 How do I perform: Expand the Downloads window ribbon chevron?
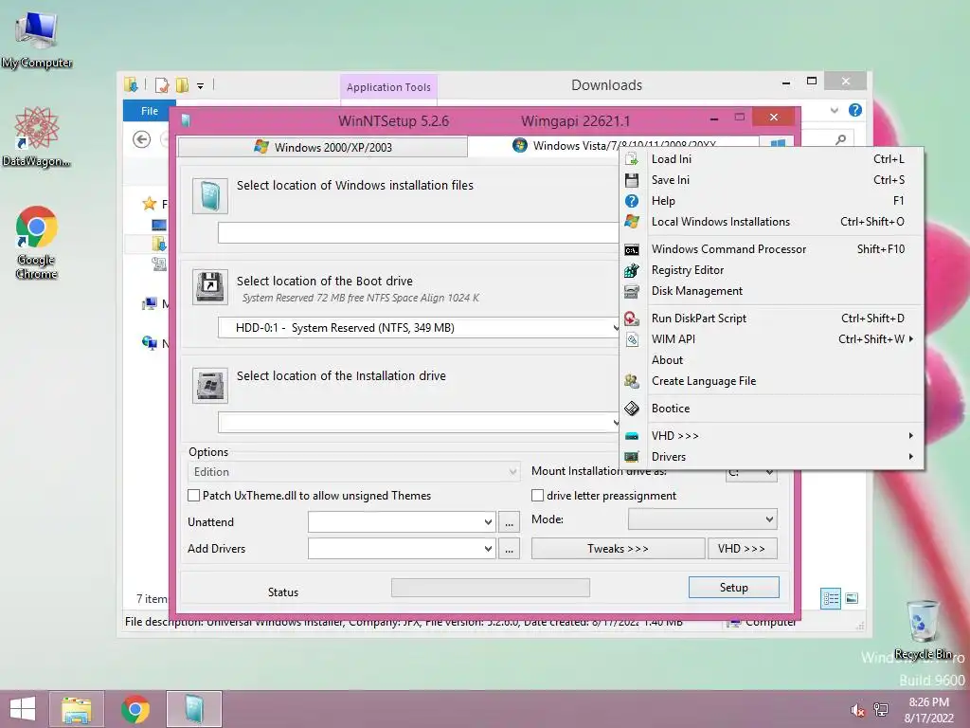pyautogui.click(x=835, y=110)
